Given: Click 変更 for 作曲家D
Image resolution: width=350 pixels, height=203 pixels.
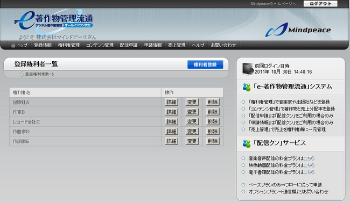Looking at the screenshot, I should (x=192, y=132).
